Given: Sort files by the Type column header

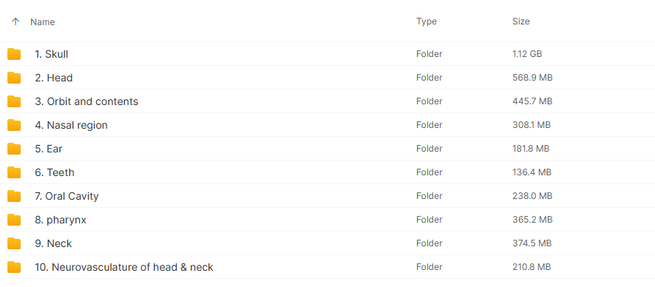Looking at the screenshot, I should (427, 21).
